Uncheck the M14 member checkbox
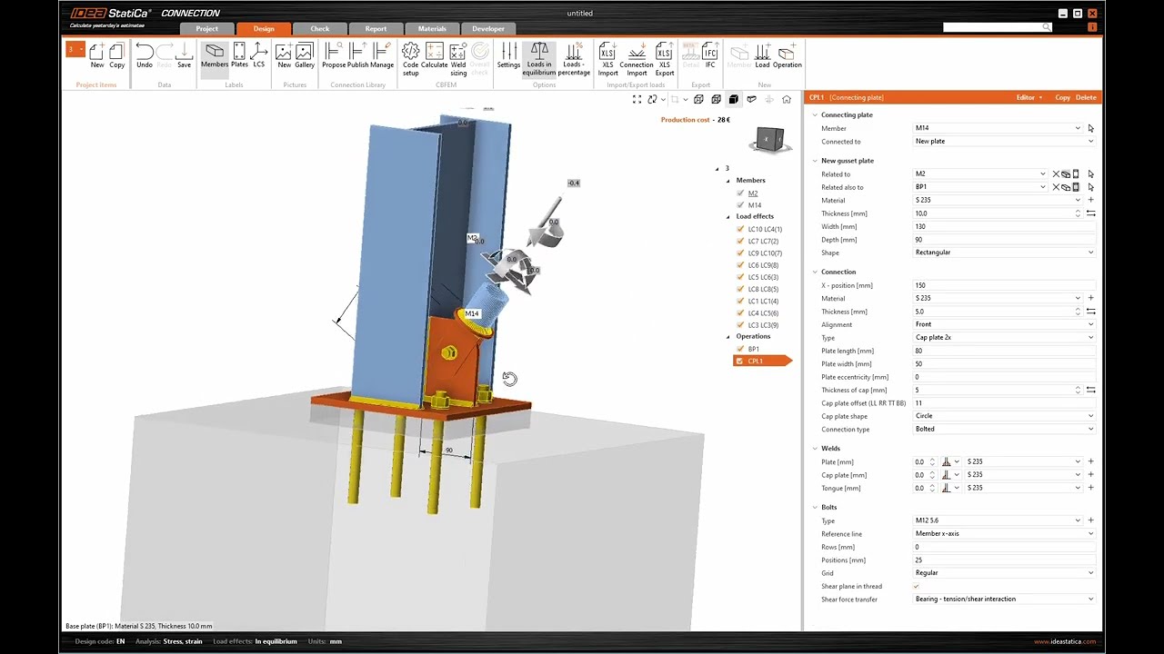 pos(740,205)
